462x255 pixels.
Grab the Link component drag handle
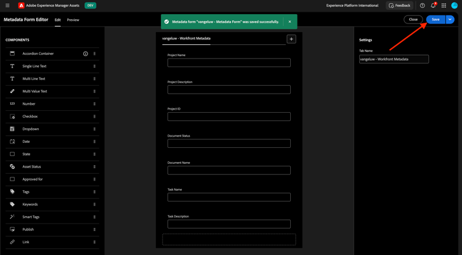point(94,242)
